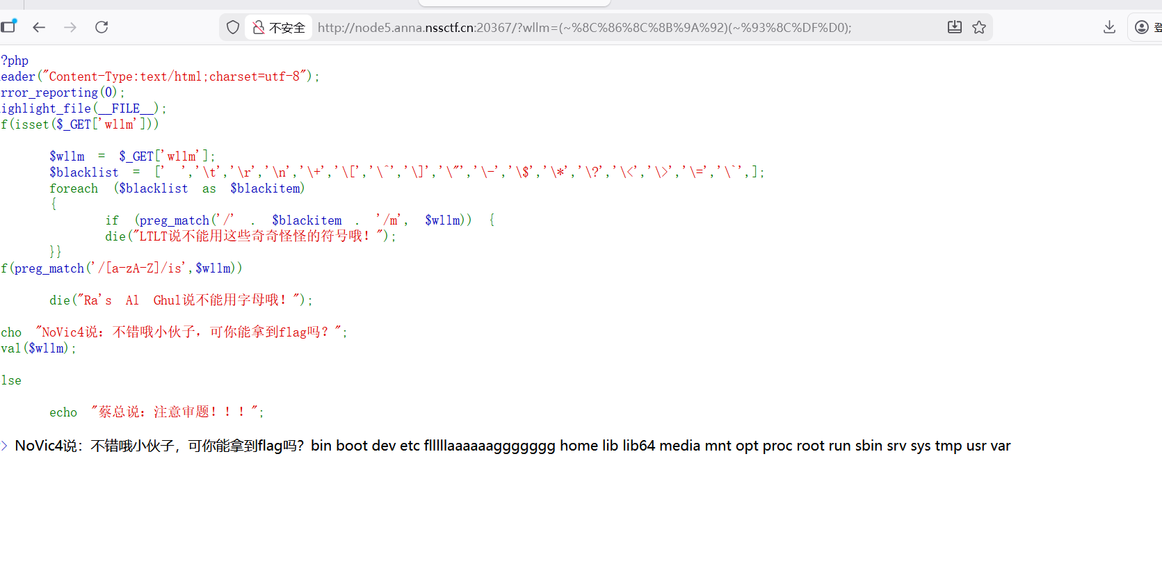The image size is (1162, 566).
Task: Click the forward navigation arrow
Action: 70,27
